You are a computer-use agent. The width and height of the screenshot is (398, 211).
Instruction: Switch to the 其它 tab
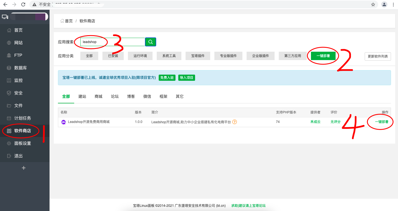[x=180, y=96]
